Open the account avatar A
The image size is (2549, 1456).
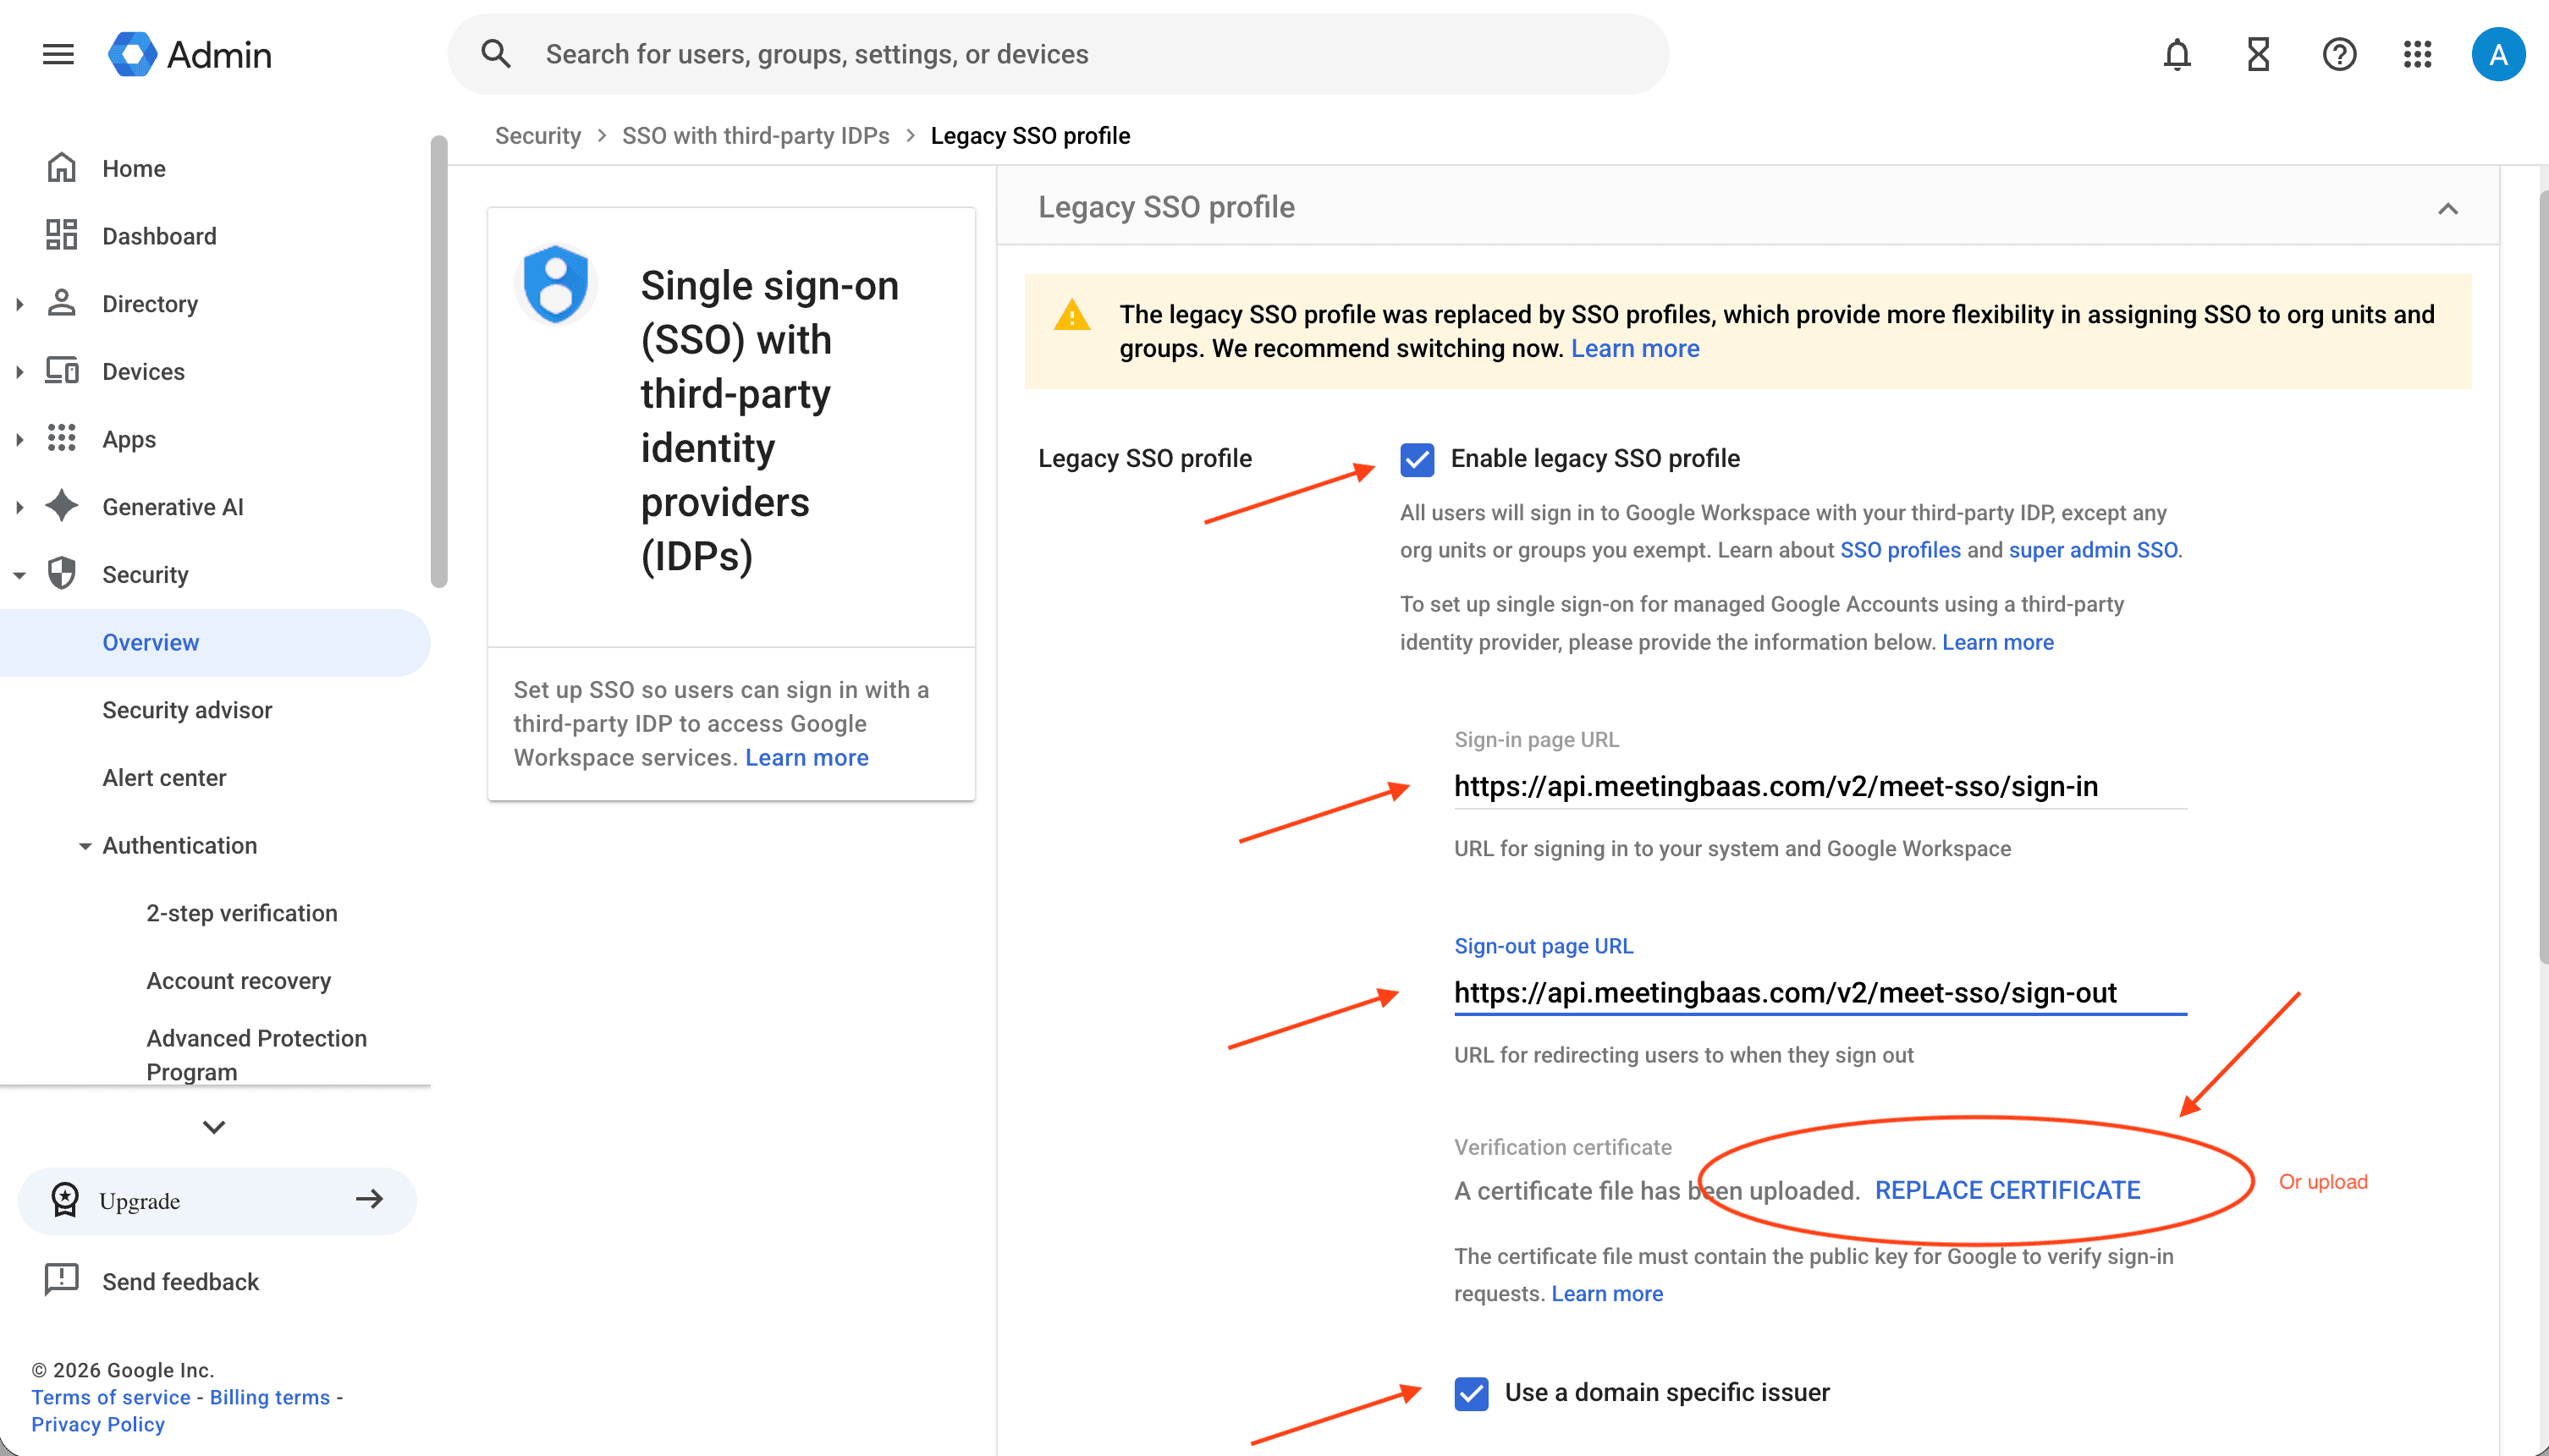2498,54
